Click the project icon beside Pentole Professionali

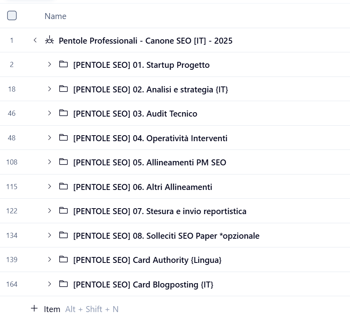coord(49,40)
